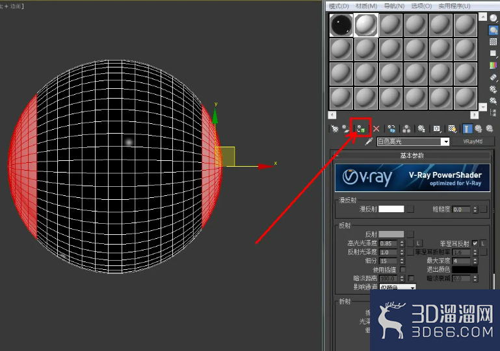Click the 反射 map button
Viewport: 500px width, 351px height.
pyautogui.click(x=411, y=234)
